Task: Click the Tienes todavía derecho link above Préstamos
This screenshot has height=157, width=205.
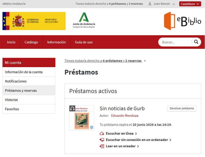Action: coord(103,61)
